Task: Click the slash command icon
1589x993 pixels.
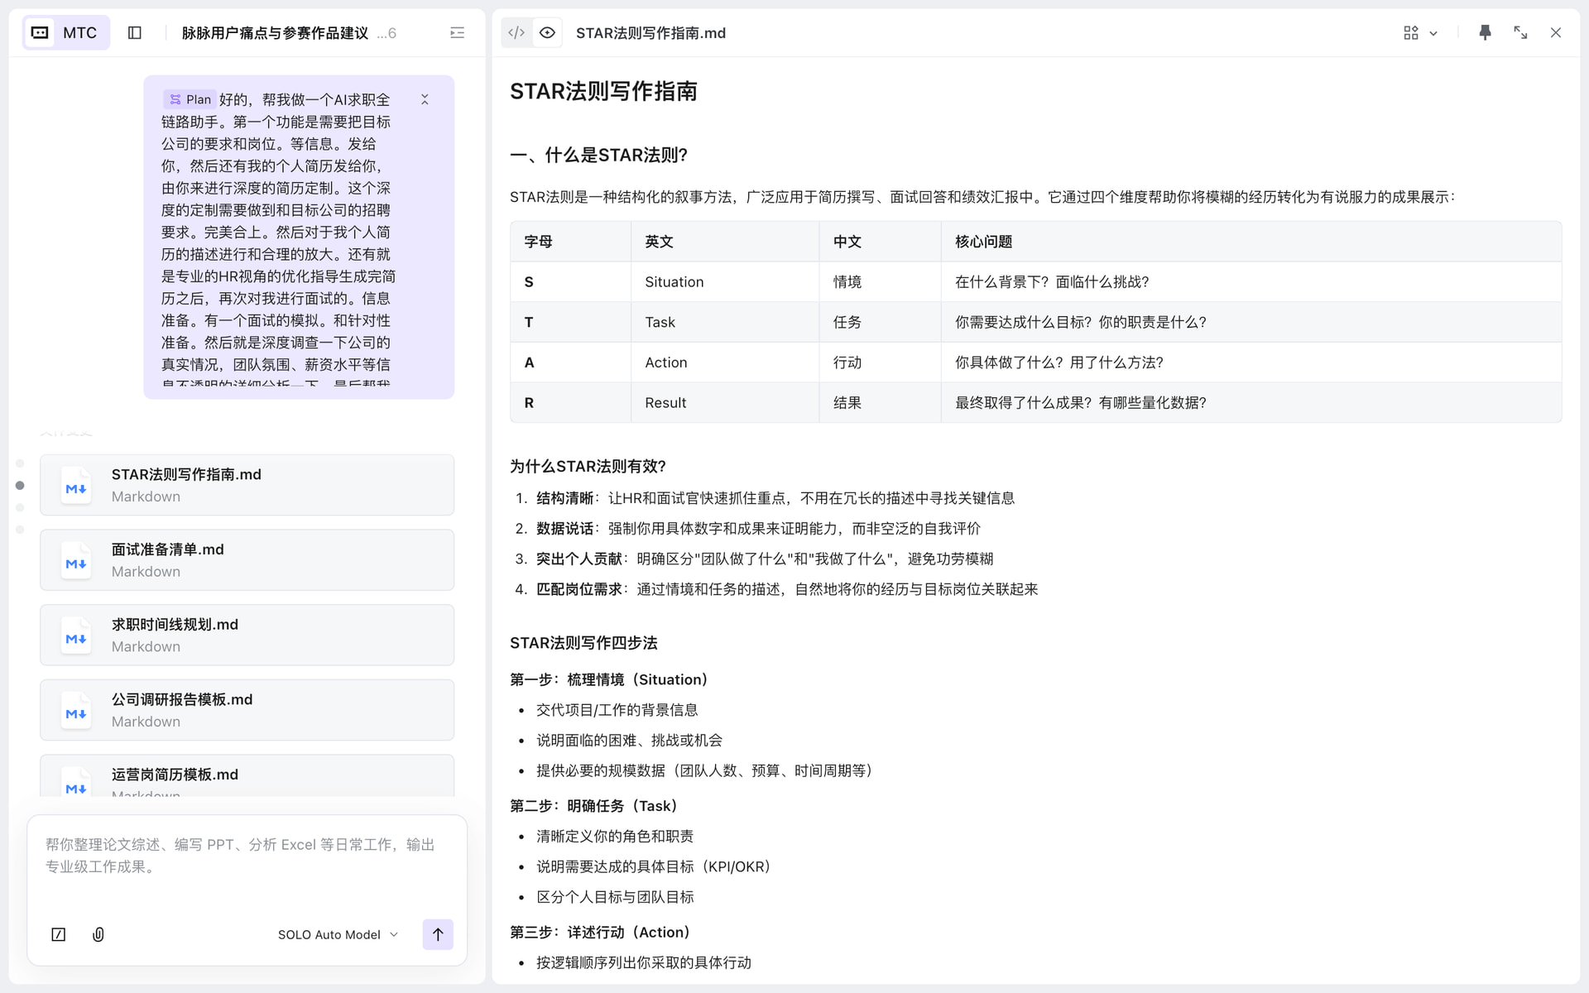Action: pyautogui.click(x=59, y=934)
